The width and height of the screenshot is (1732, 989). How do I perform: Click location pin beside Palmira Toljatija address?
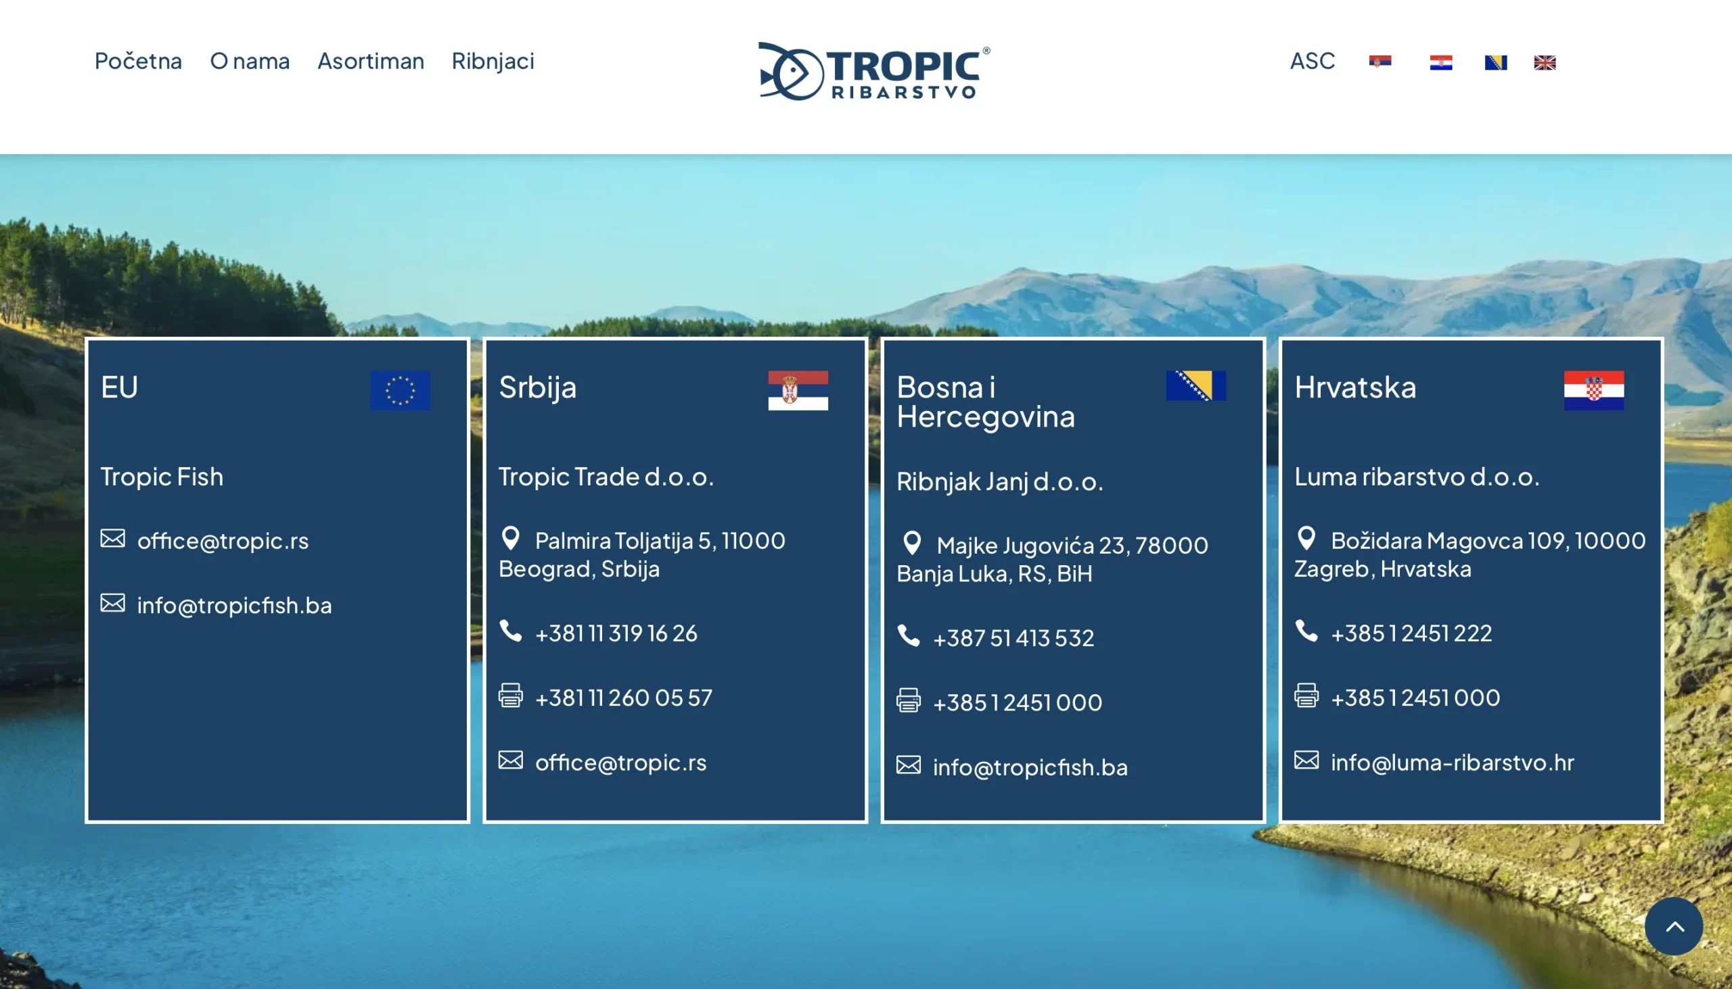click(x=511, y=539)
